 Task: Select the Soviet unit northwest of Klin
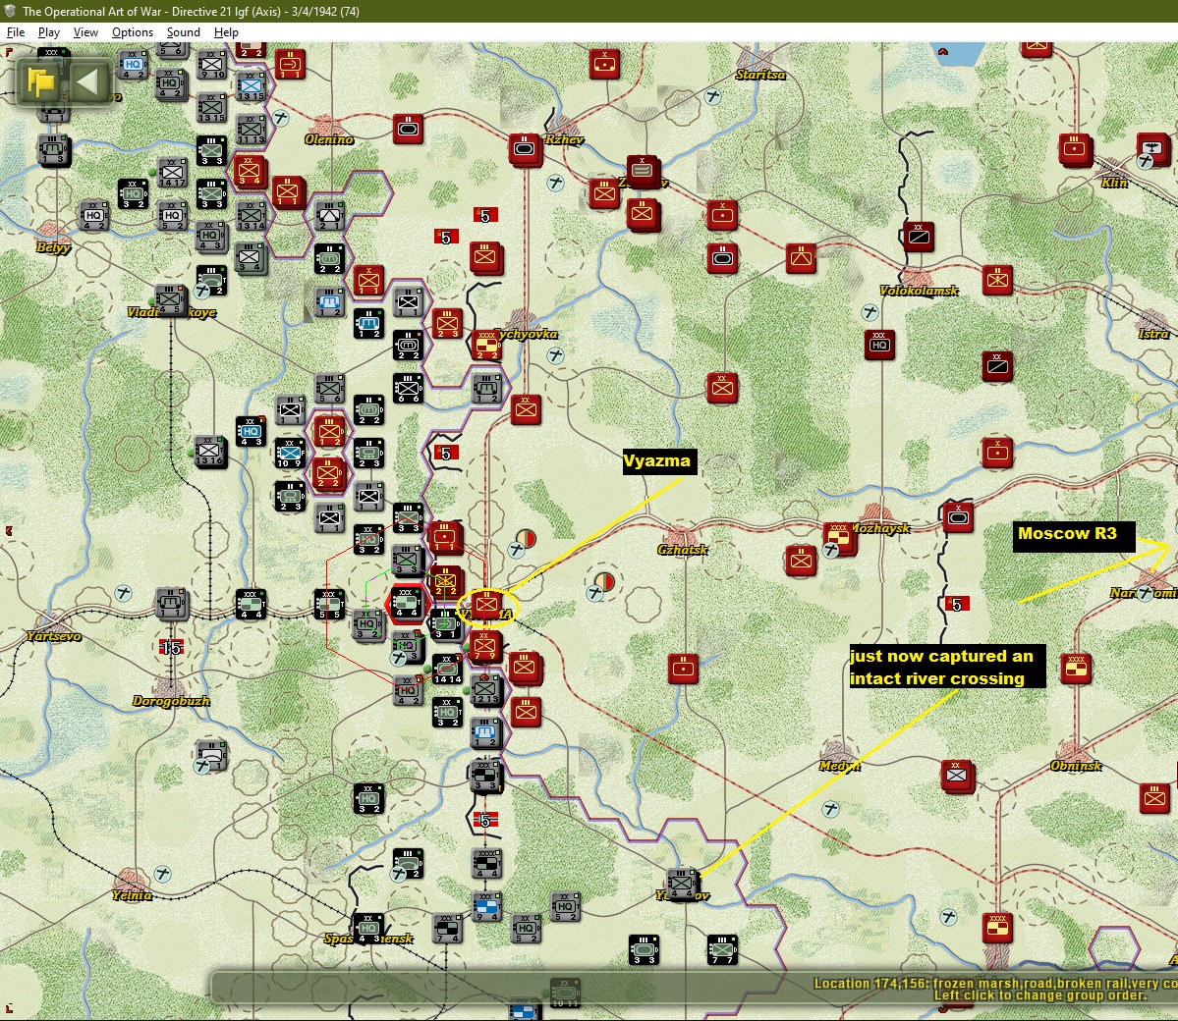click(x=1075, y=148)
